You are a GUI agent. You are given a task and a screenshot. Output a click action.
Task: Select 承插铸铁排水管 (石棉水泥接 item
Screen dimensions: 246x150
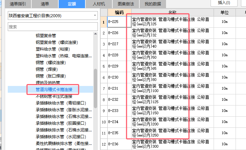[64, 130]
